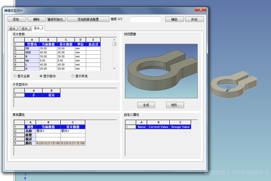This screenshot has height=181, width=271.
Task: Click scroll down arrow in parameters table
Action: [114, 68]
